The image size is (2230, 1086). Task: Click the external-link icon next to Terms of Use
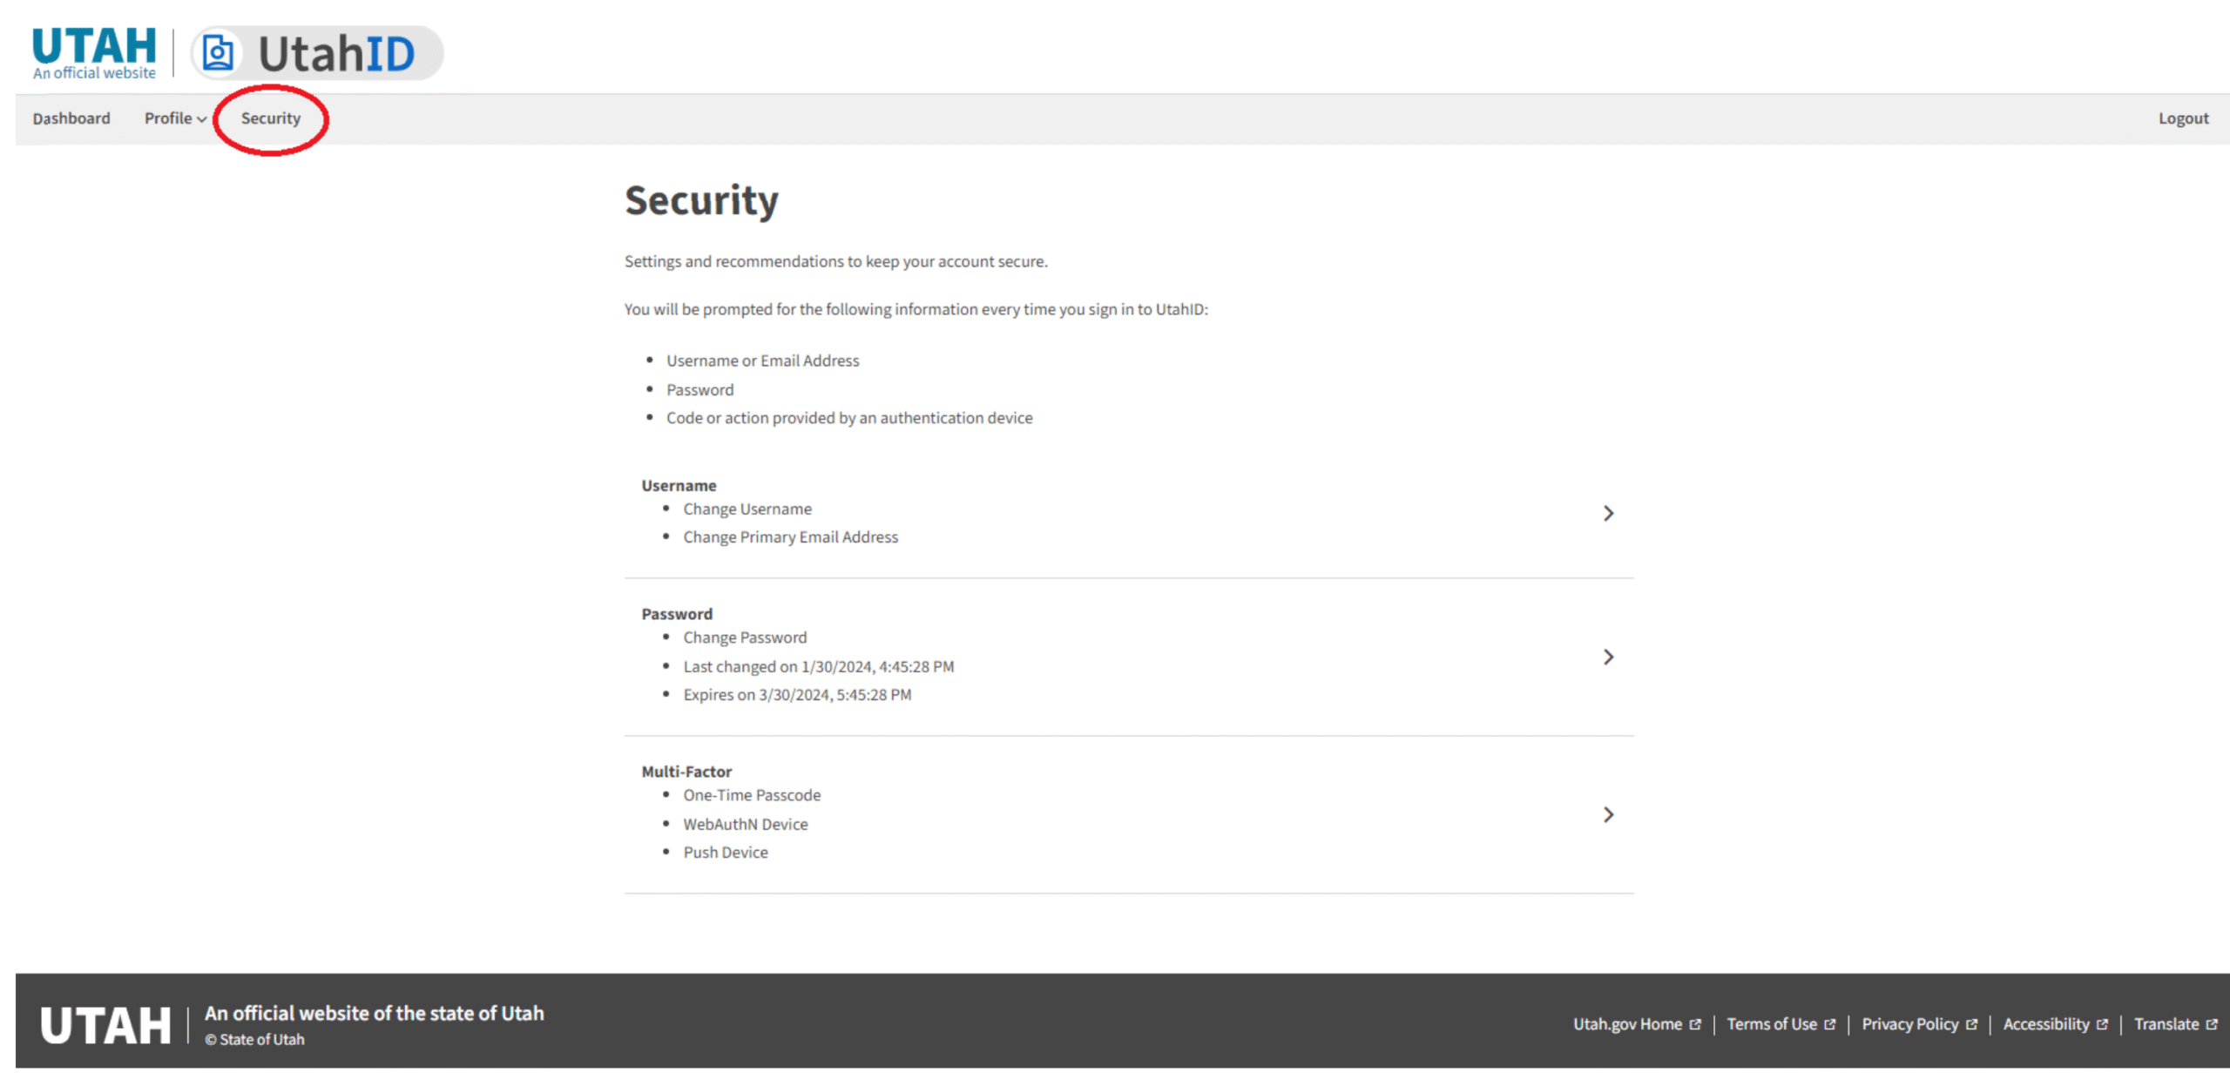pyautogui.click(x=1833, y=1024)
